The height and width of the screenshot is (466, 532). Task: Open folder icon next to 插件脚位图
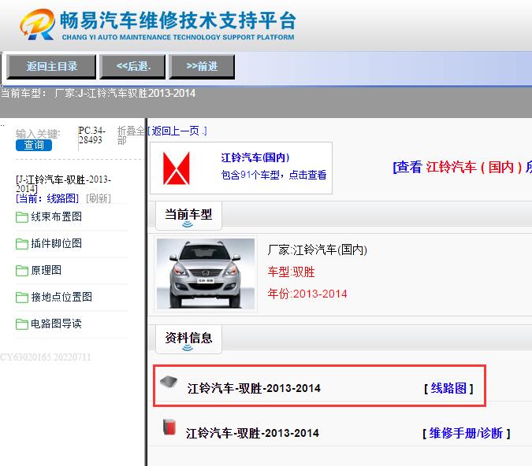(22, 244)
